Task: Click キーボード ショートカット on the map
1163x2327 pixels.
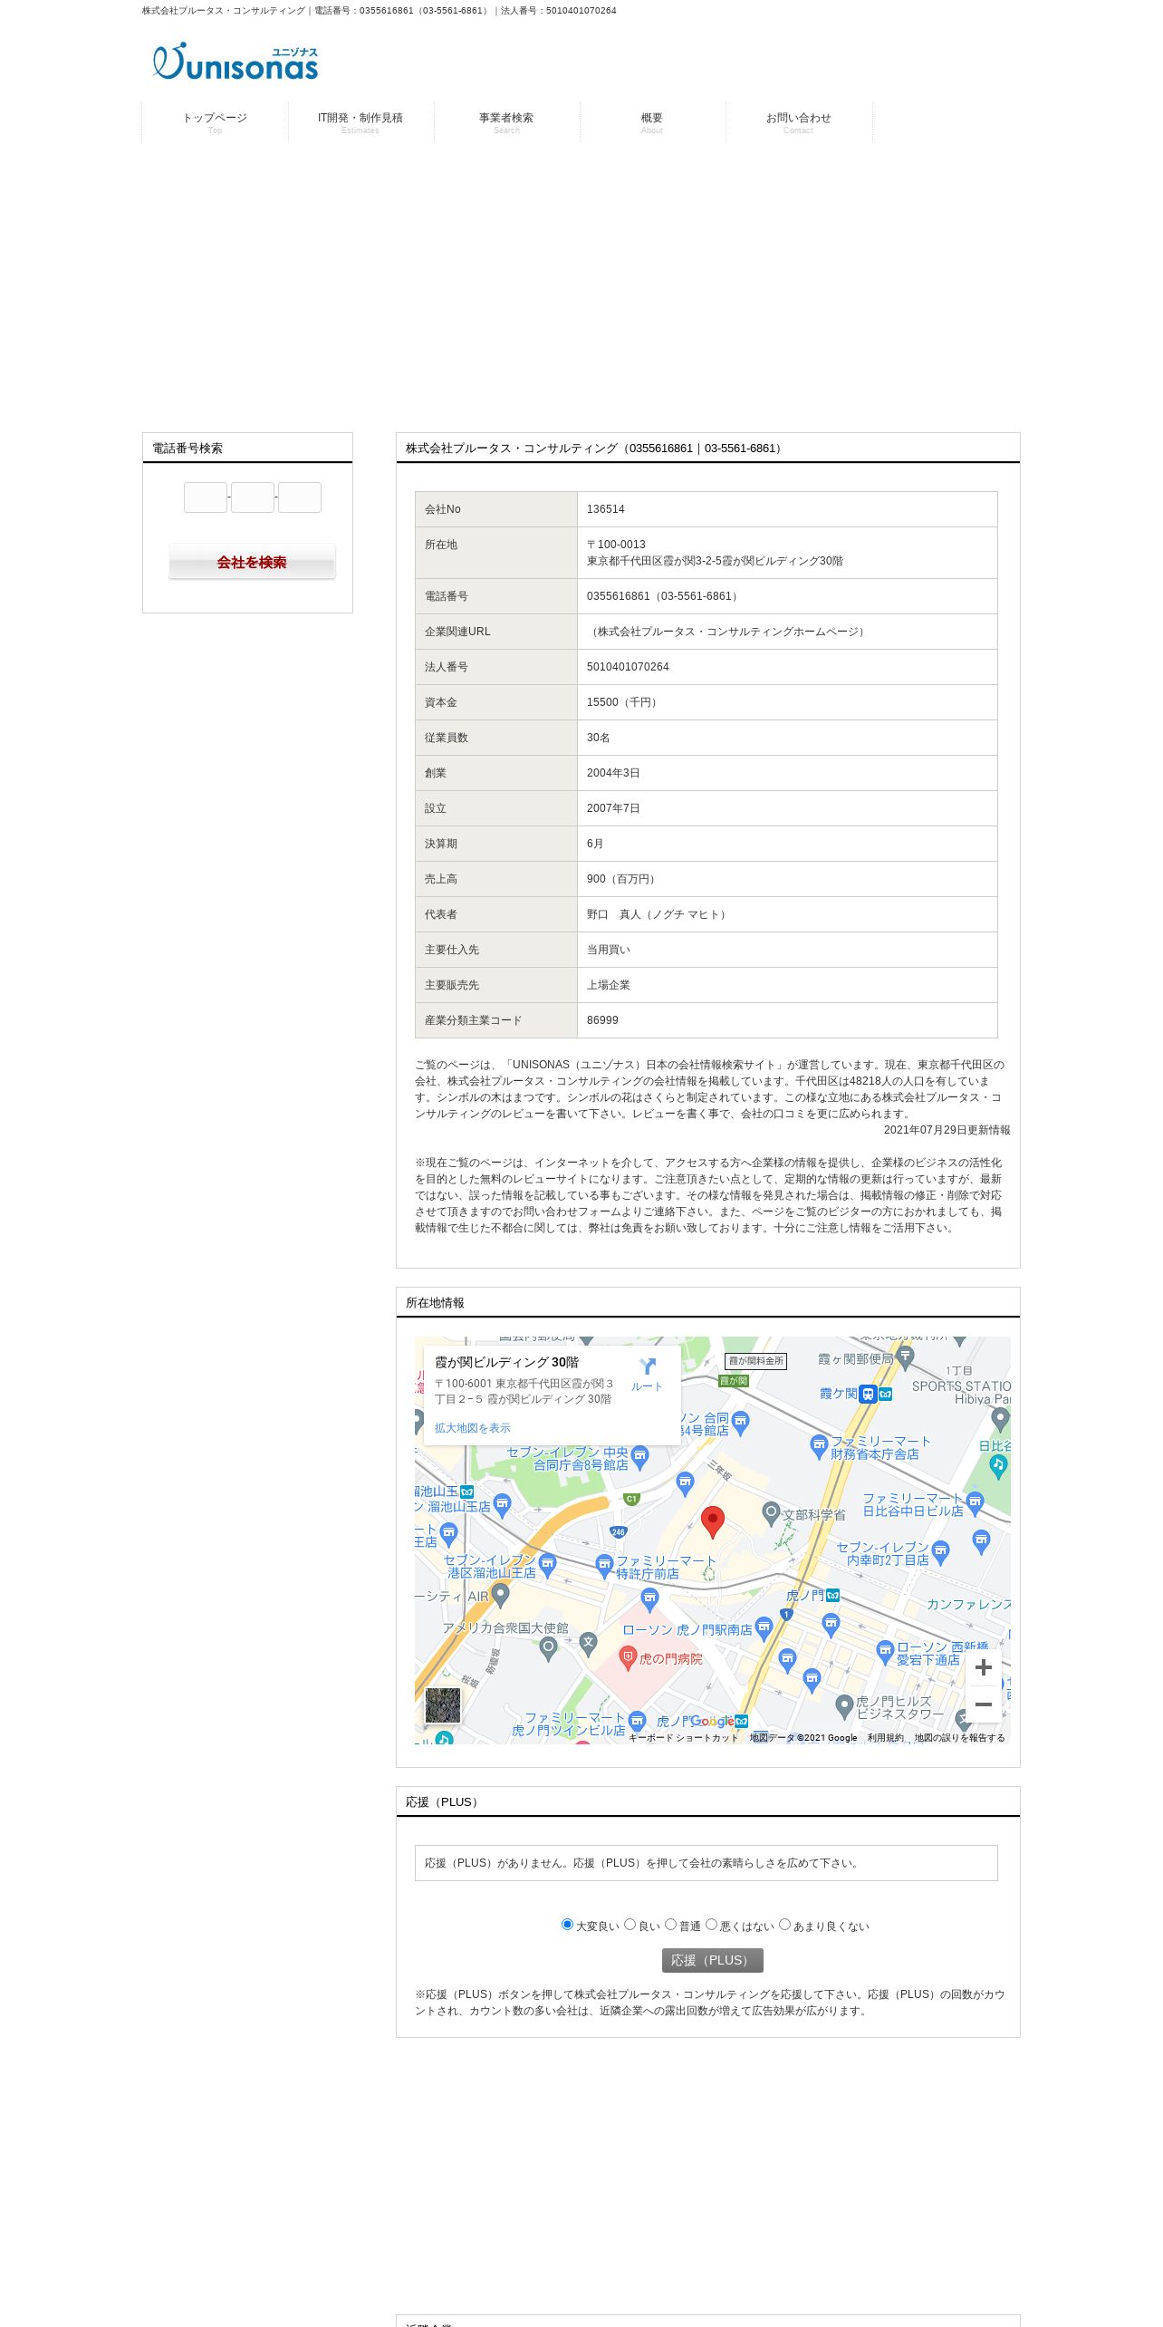Action: click(x=683, y=1738)
